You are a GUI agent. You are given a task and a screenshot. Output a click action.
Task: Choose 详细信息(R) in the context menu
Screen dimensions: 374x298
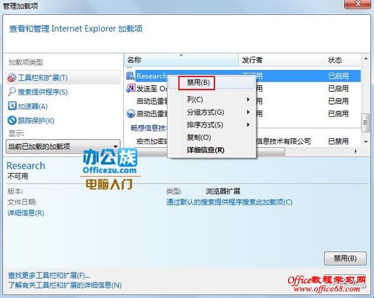point(211,150)
